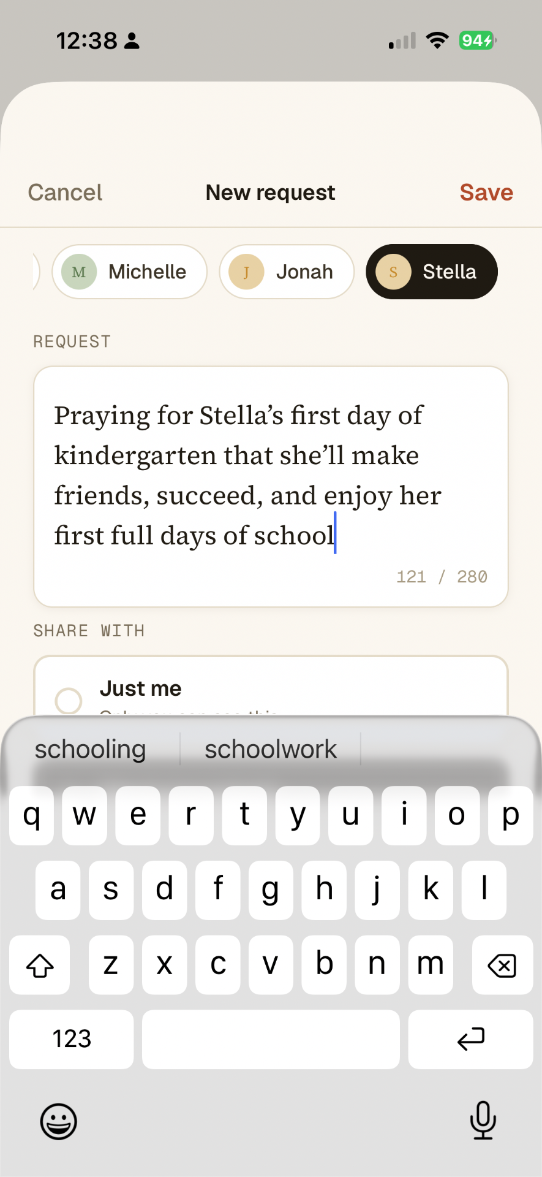
Task: Choose the schoolwork autocomplete suggestion
Action: 271,749
